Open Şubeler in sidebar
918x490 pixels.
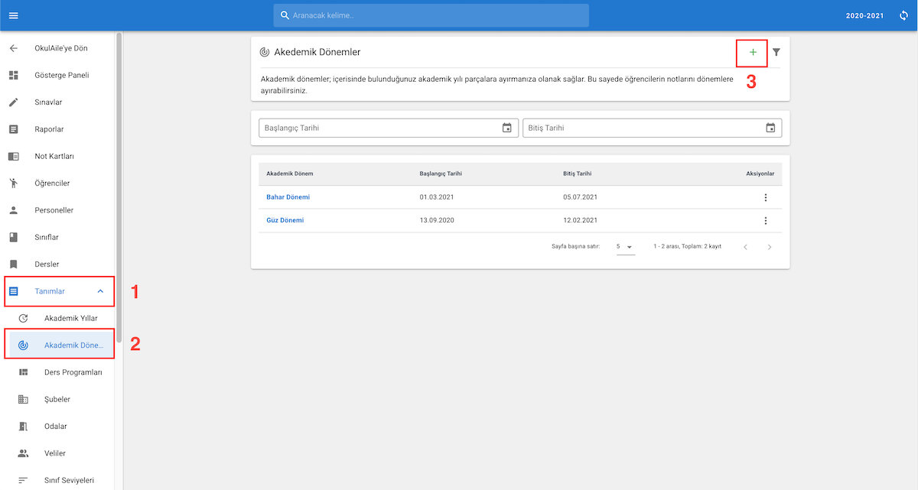[x=57, y=399]
